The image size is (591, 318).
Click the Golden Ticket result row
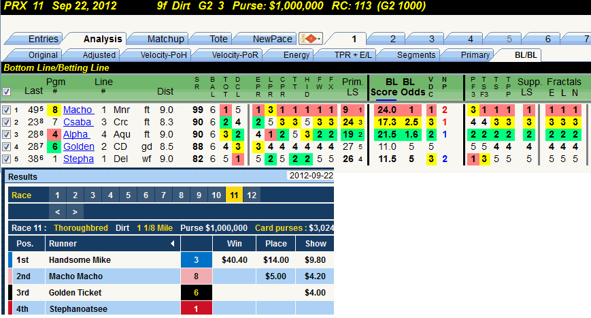point(171,292)
